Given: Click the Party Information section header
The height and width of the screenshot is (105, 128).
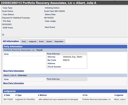Looking at the screenshot, I should [x=65, y=47].
